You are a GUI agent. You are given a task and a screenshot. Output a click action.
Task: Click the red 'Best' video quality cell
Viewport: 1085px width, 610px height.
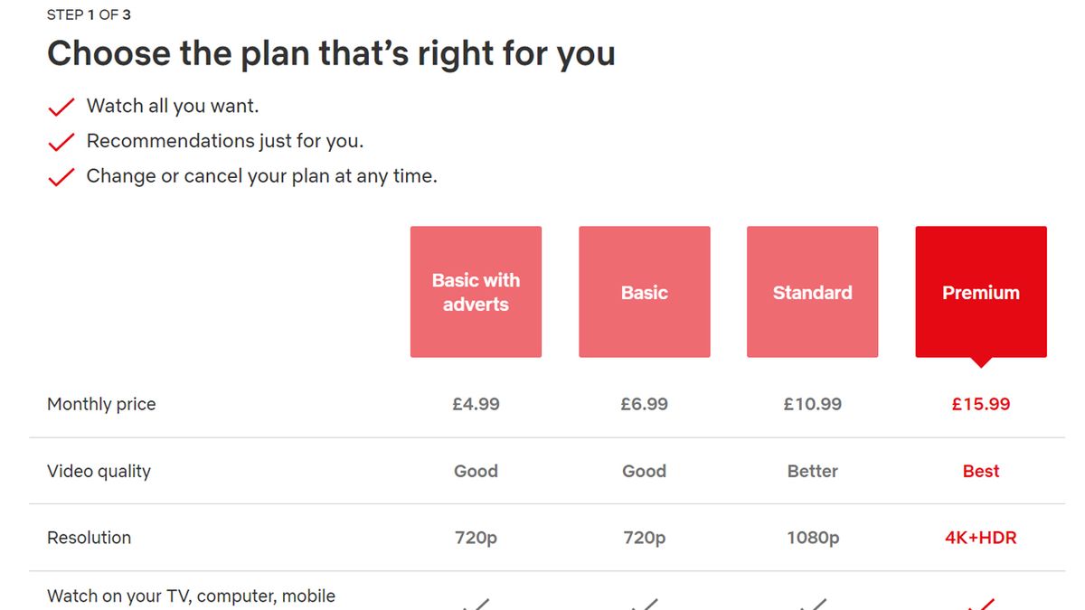(980, 471)
